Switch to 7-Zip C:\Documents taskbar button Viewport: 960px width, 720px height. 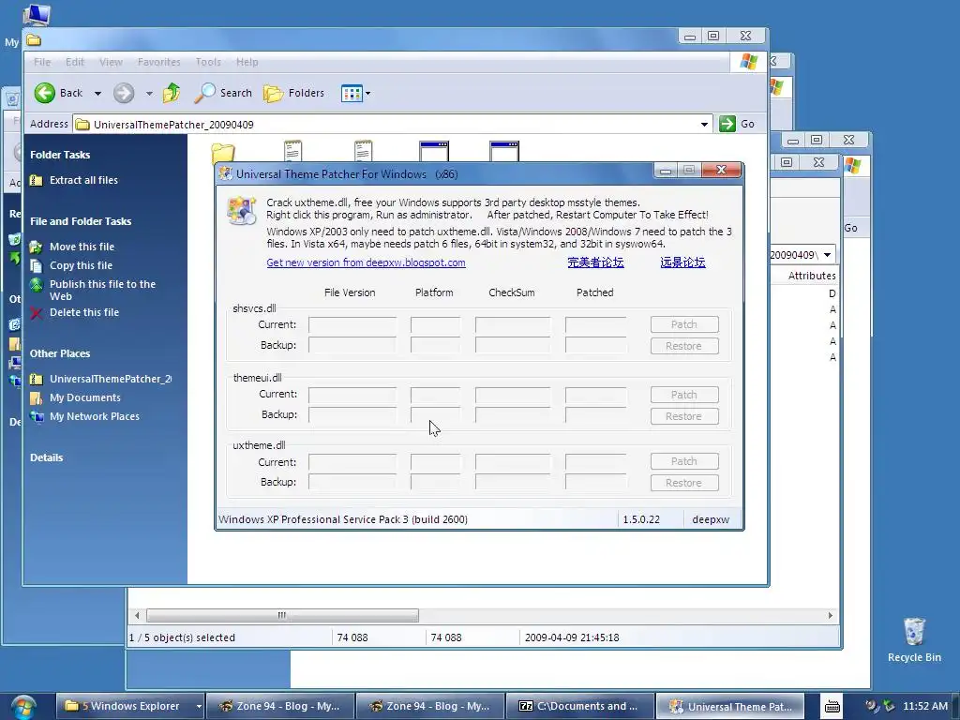coord(580,707)
